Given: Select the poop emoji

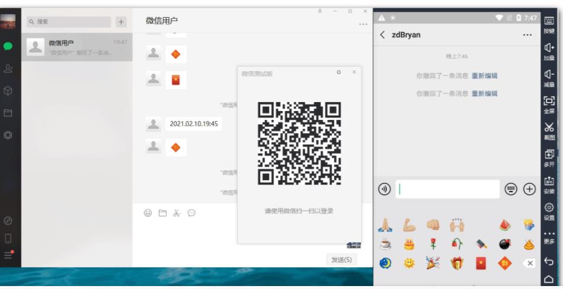Looking at the screenshot, I should [x=529, y=245].
